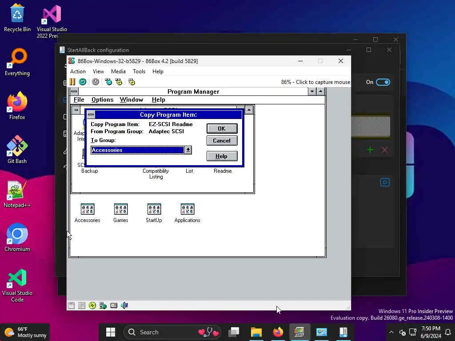
Task: Click the CD-ROM disc icon in status bar
Action: click(x=92, y=305)
